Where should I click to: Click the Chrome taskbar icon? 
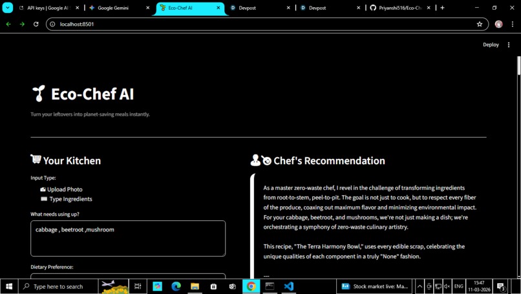point(251,286)
